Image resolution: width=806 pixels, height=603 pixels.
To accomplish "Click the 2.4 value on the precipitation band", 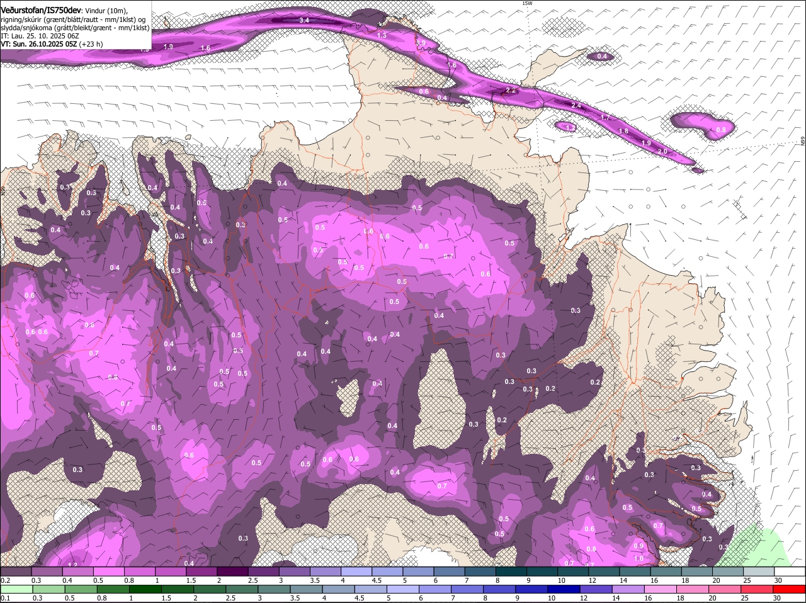I will point(576,105).
